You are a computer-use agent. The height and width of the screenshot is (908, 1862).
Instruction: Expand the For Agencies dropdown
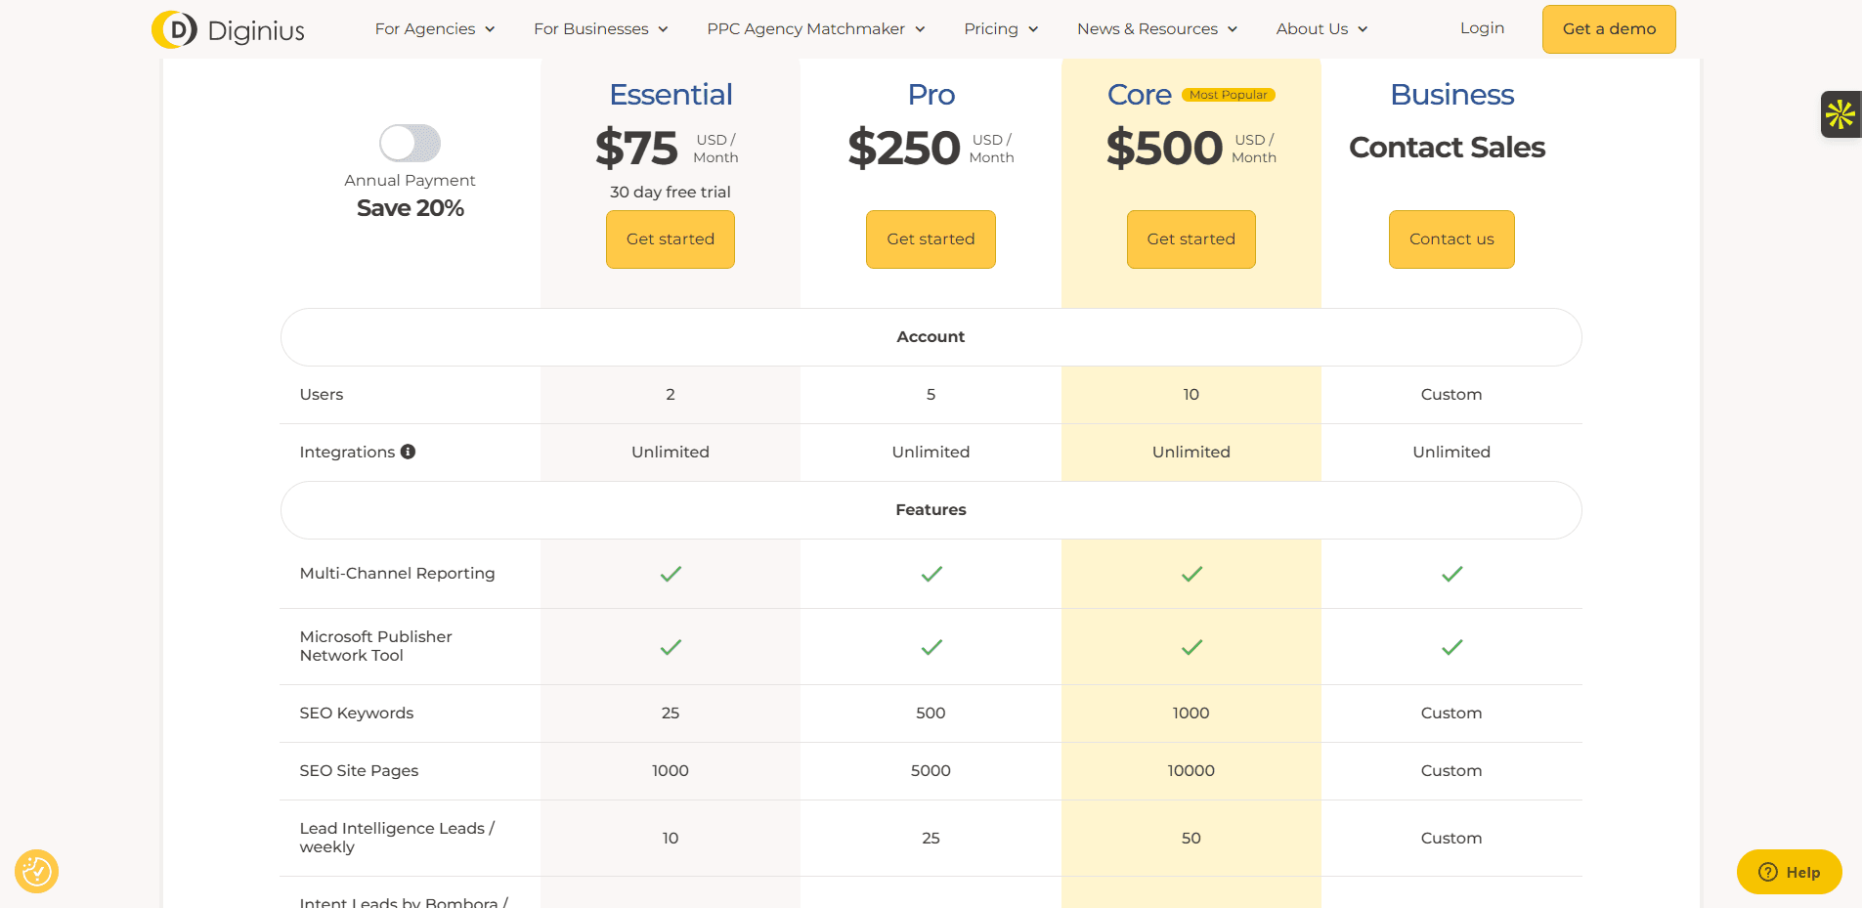pyautogui.click(x=435, y=29)
